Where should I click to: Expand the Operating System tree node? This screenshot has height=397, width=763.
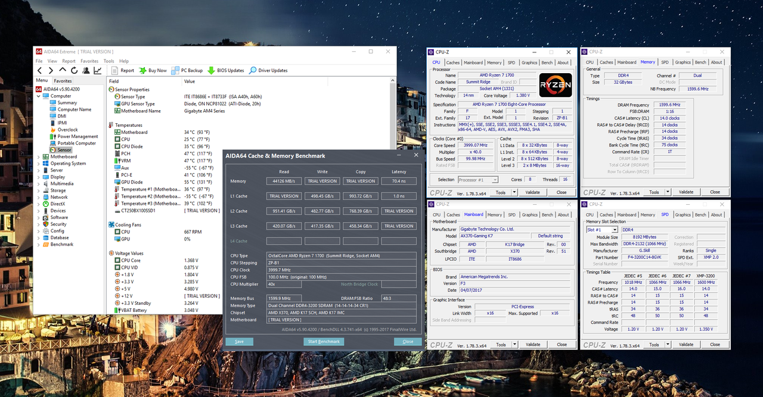pyautogui.click(x=39, y=163)
